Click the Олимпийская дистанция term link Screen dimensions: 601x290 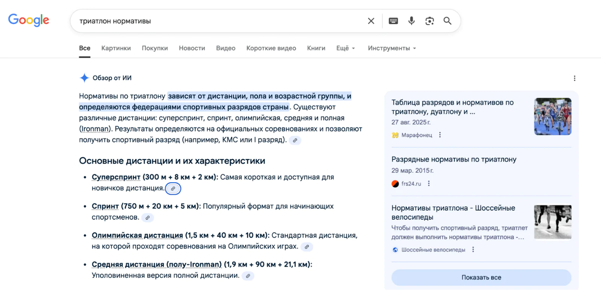coord(137,235)
